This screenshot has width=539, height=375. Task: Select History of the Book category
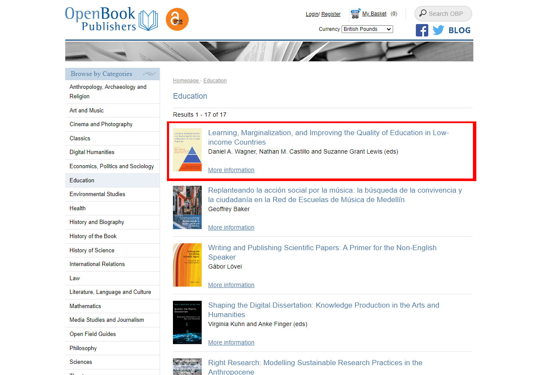pyautogui.click(x=112, y=236)
